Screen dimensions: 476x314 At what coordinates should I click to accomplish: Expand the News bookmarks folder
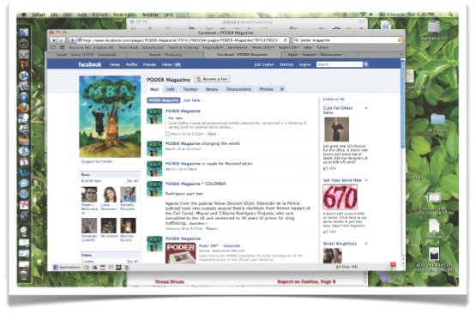click(x=263, y=47)
